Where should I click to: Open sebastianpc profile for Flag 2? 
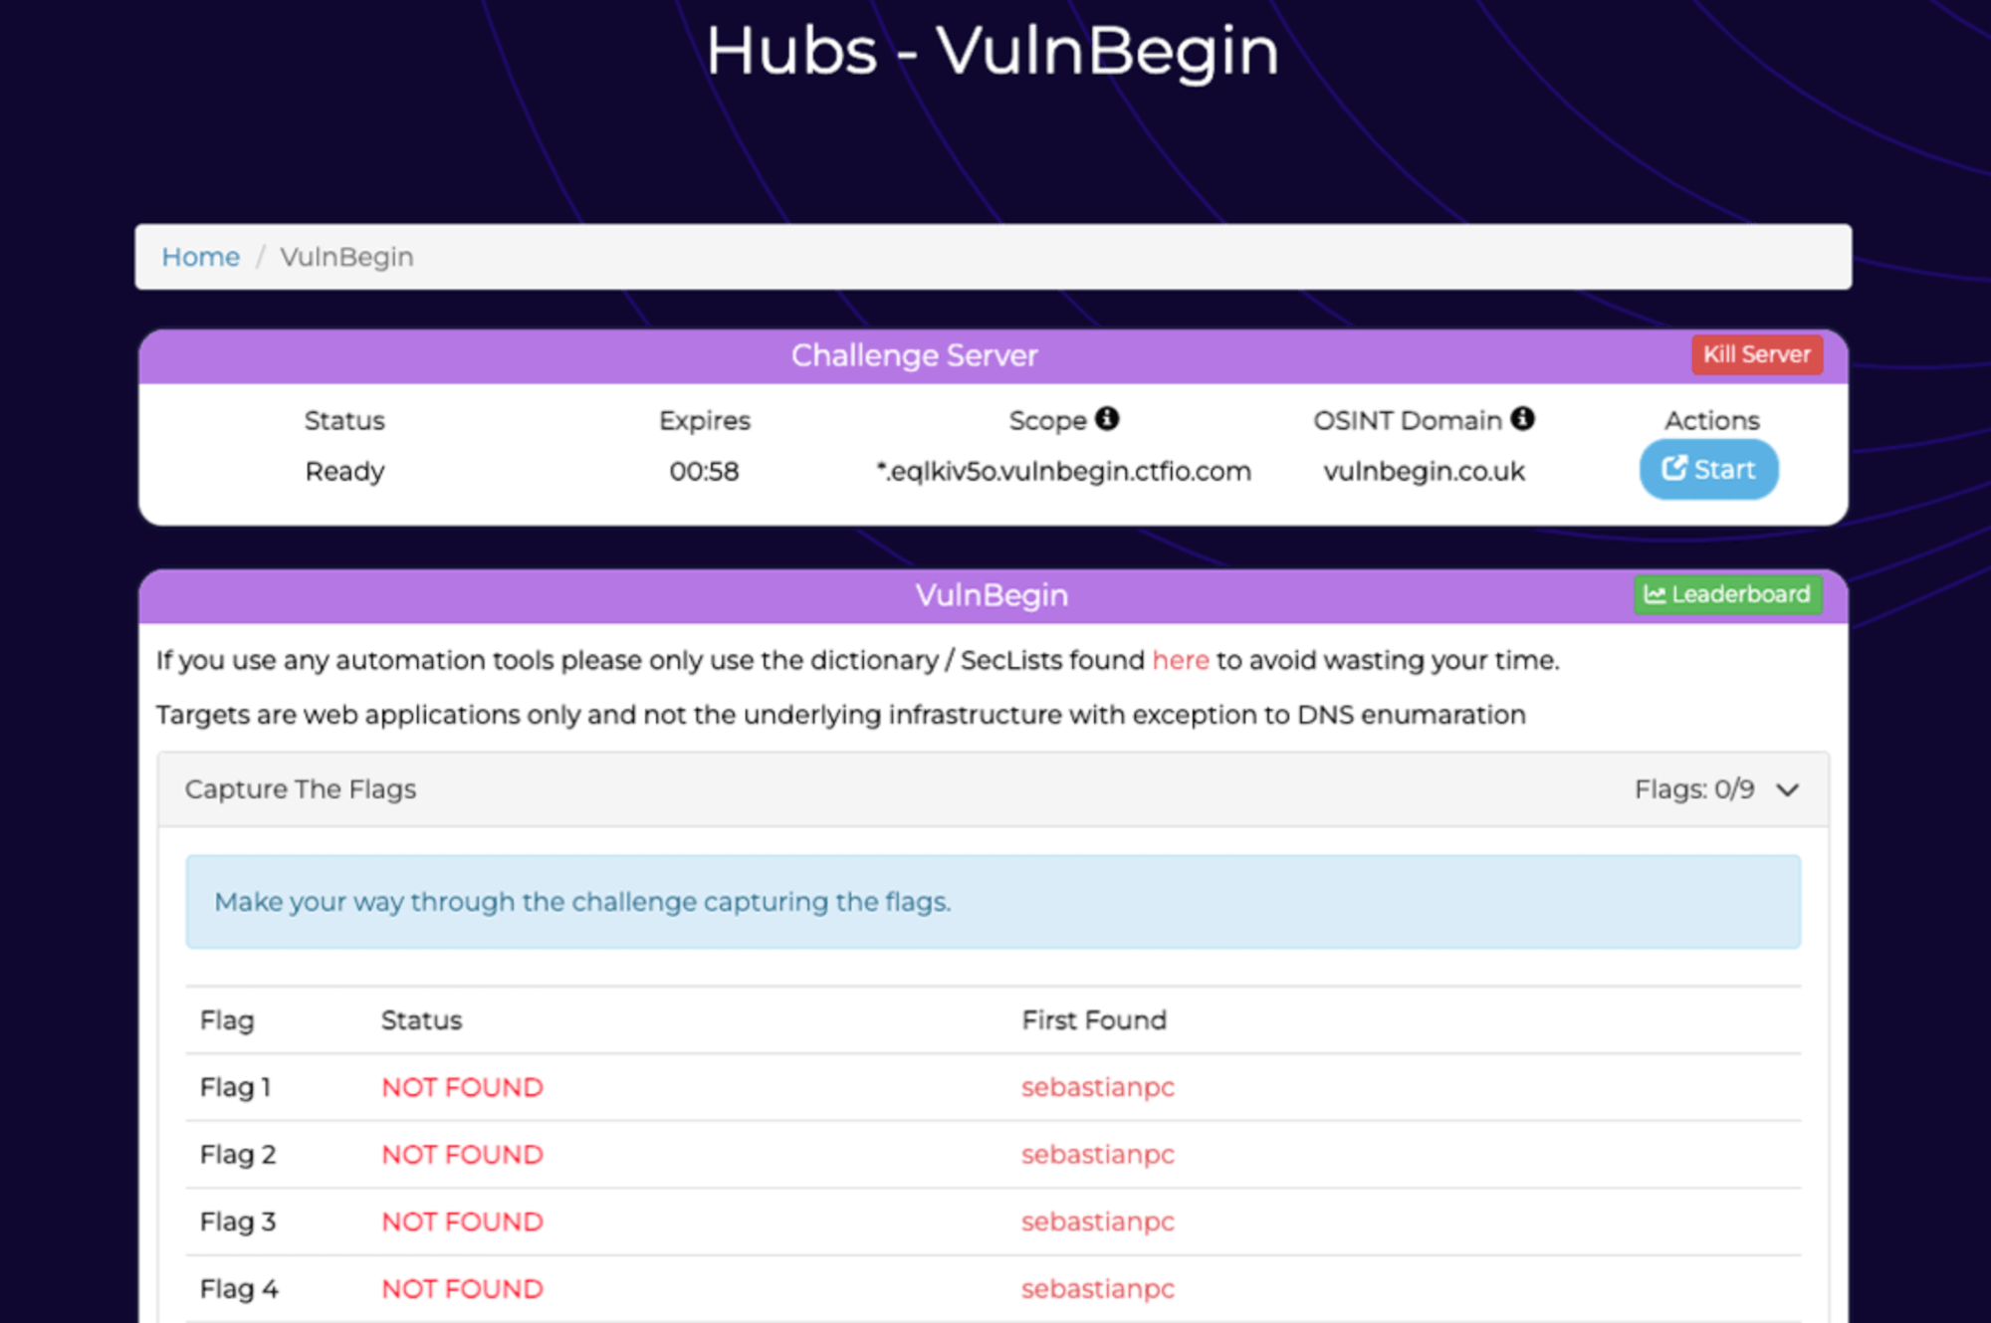coord(1098,1155)
